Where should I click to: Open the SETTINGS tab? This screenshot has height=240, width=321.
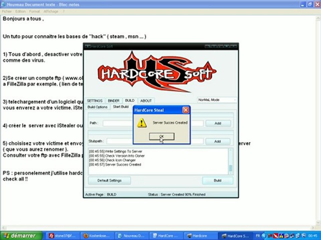(x=95, y=101)
